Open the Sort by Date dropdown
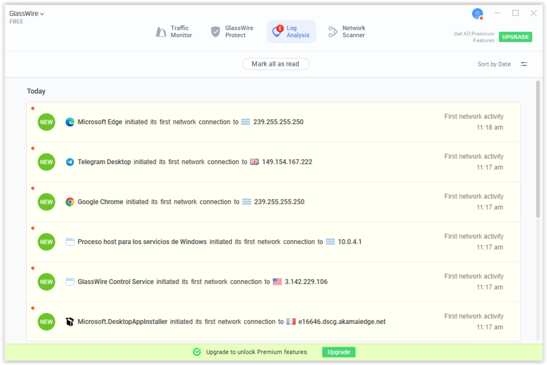 pos(494,64)
